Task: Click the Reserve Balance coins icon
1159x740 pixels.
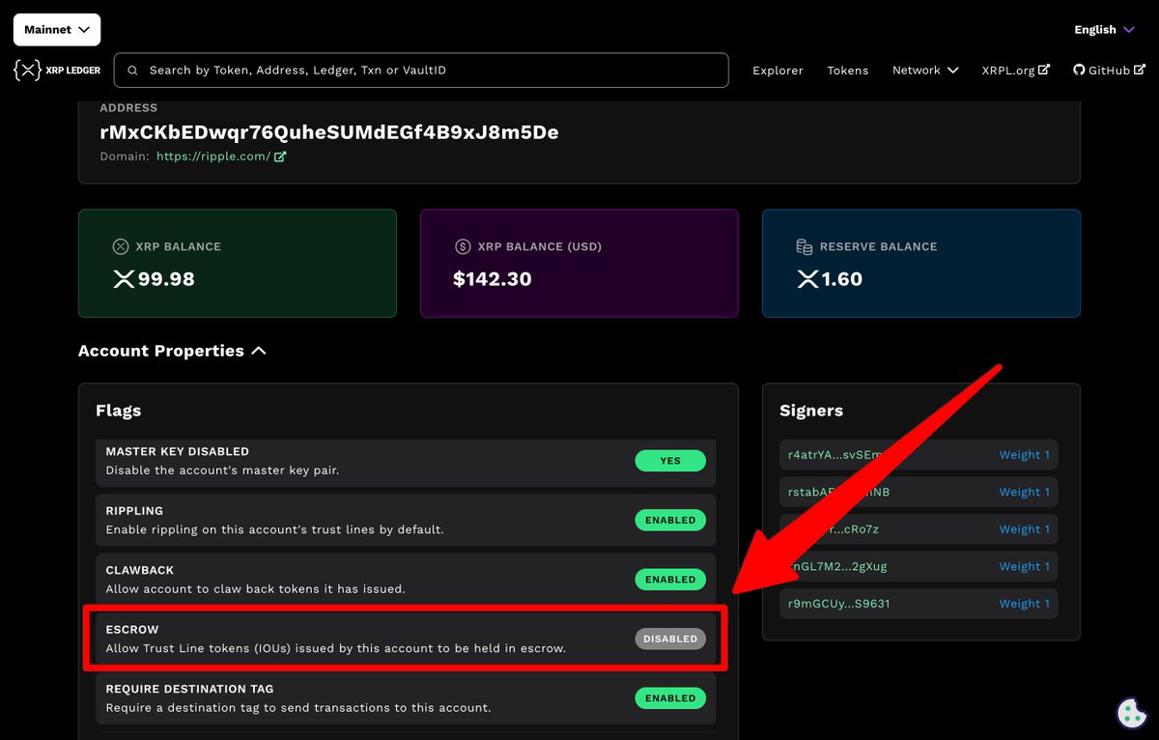Action: pos(804,246)
